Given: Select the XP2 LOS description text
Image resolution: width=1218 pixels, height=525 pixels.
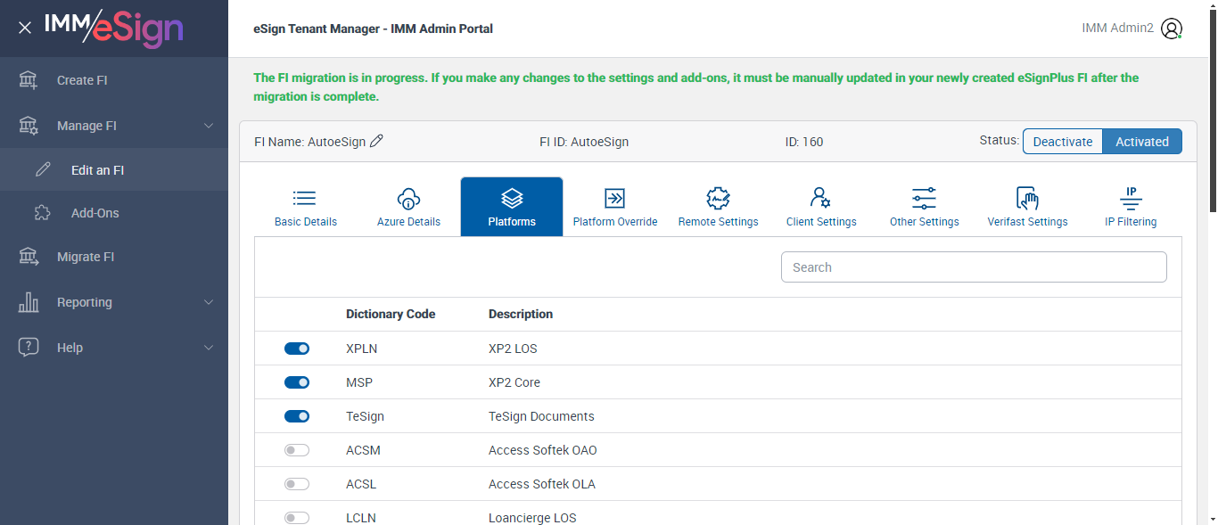Looking at the screenshot, I should 513,349.
